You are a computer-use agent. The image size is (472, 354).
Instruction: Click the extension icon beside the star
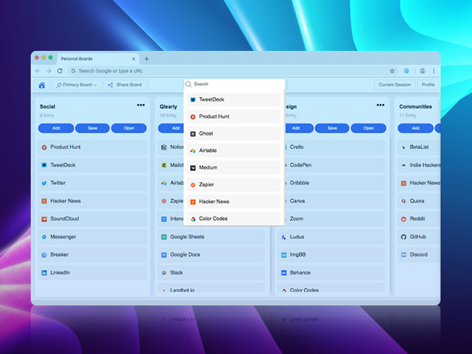pos(406,71)
